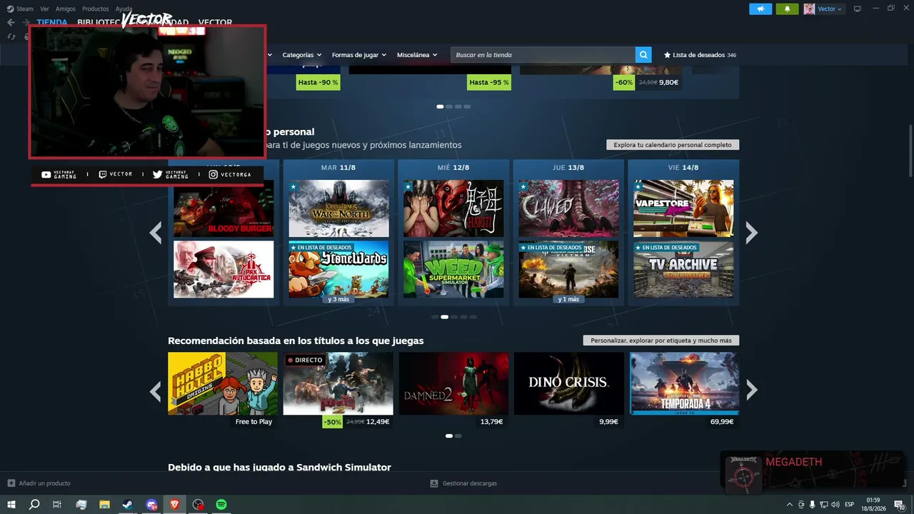Click the Vector profile avatar

point(809,9)
